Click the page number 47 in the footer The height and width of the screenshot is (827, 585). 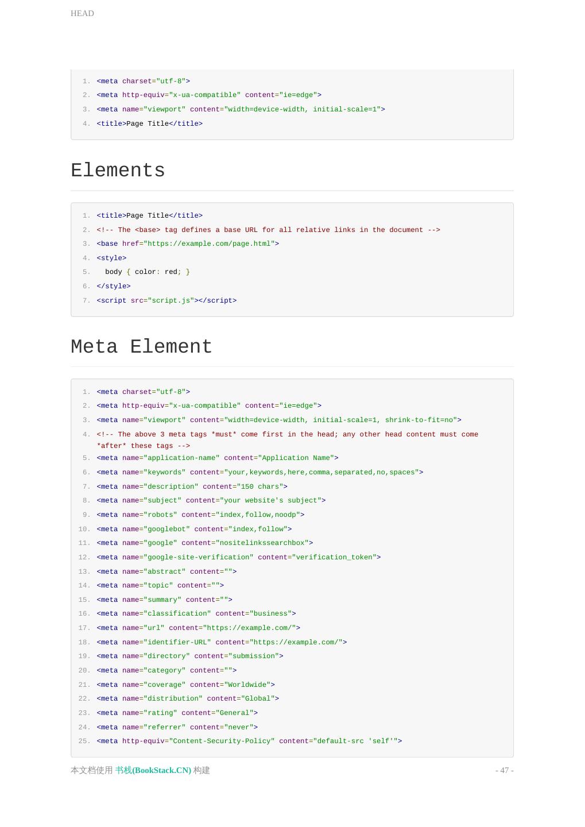pos(504,770)
